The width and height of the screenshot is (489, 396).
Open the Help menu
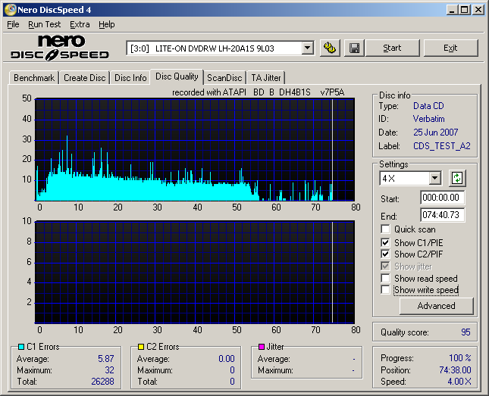pyautogui.click(x=107, y=24)
